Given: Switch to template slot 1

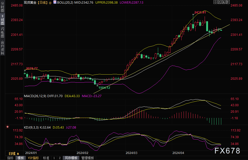Looking at the screenshot, I should [x=54, y=158].
